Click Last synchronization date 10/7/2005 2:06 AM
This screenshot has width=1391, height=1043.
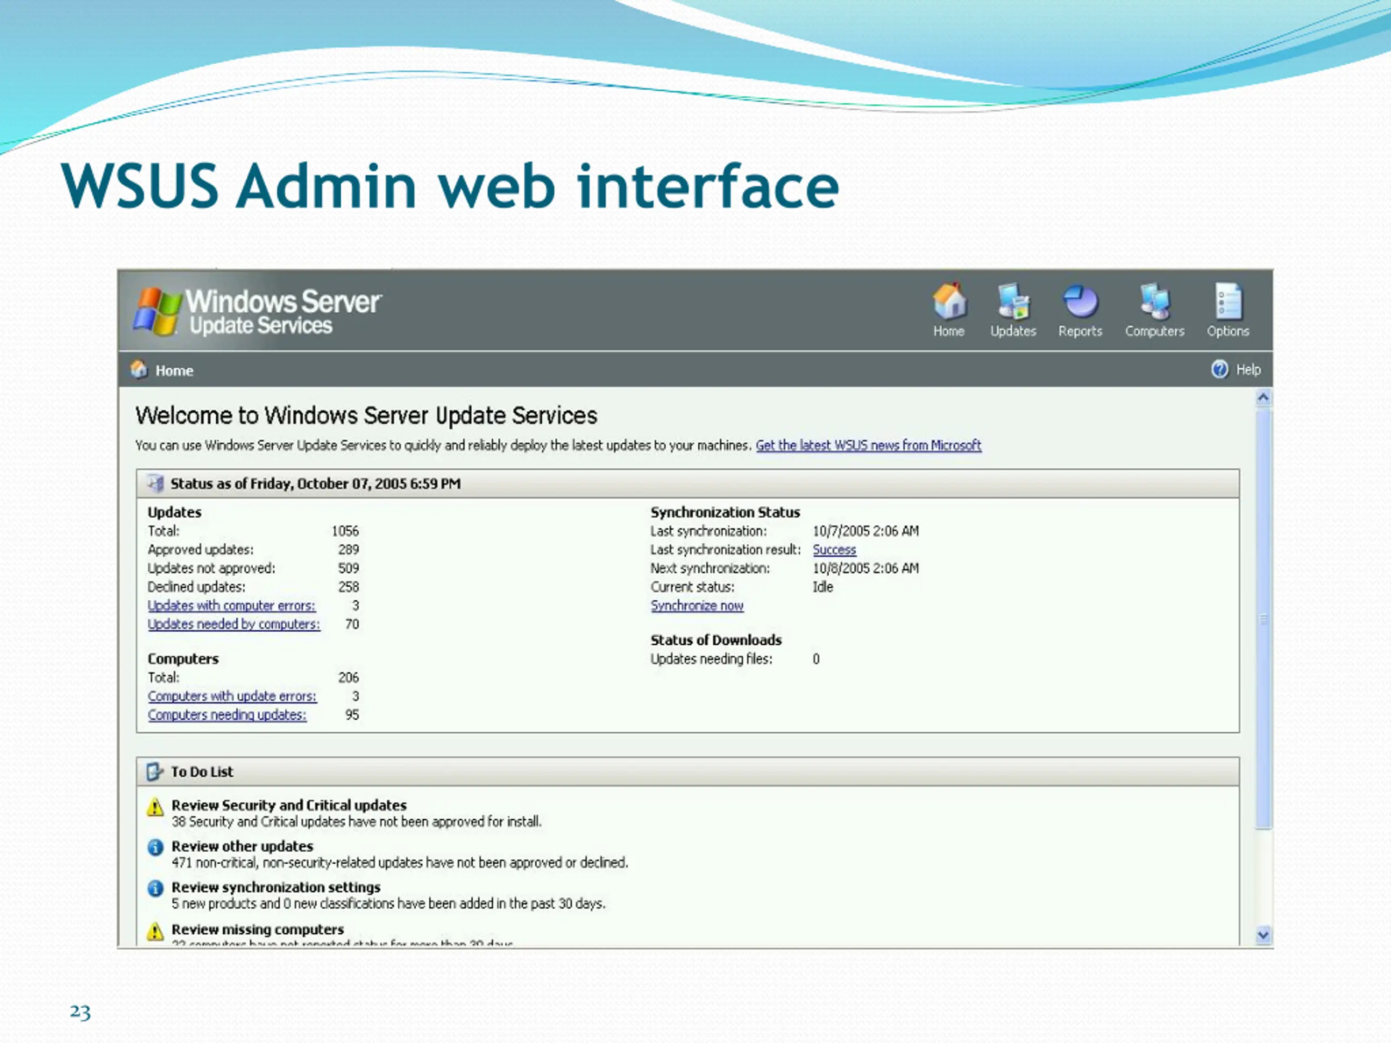[x=865, y=531]
